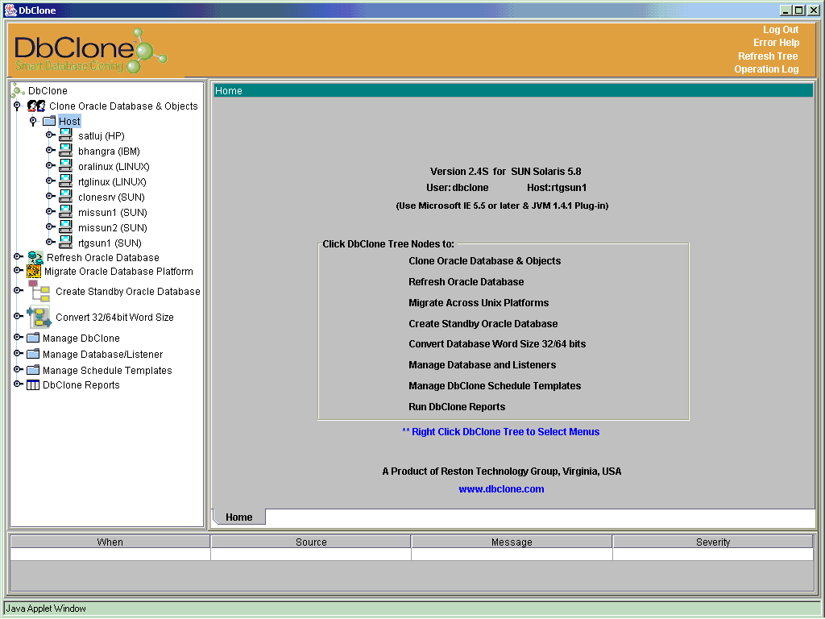
Task: Open Error Help
Action: coord(776,43)
